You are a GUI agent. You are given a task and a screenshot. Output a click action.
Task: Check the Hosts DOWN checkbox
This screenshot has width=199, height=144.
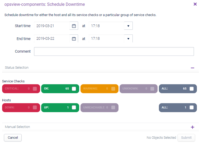pos(35,107)
